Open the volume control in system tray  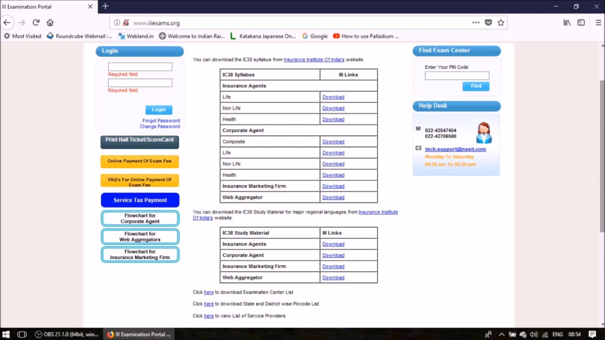(x=534, y=334)
